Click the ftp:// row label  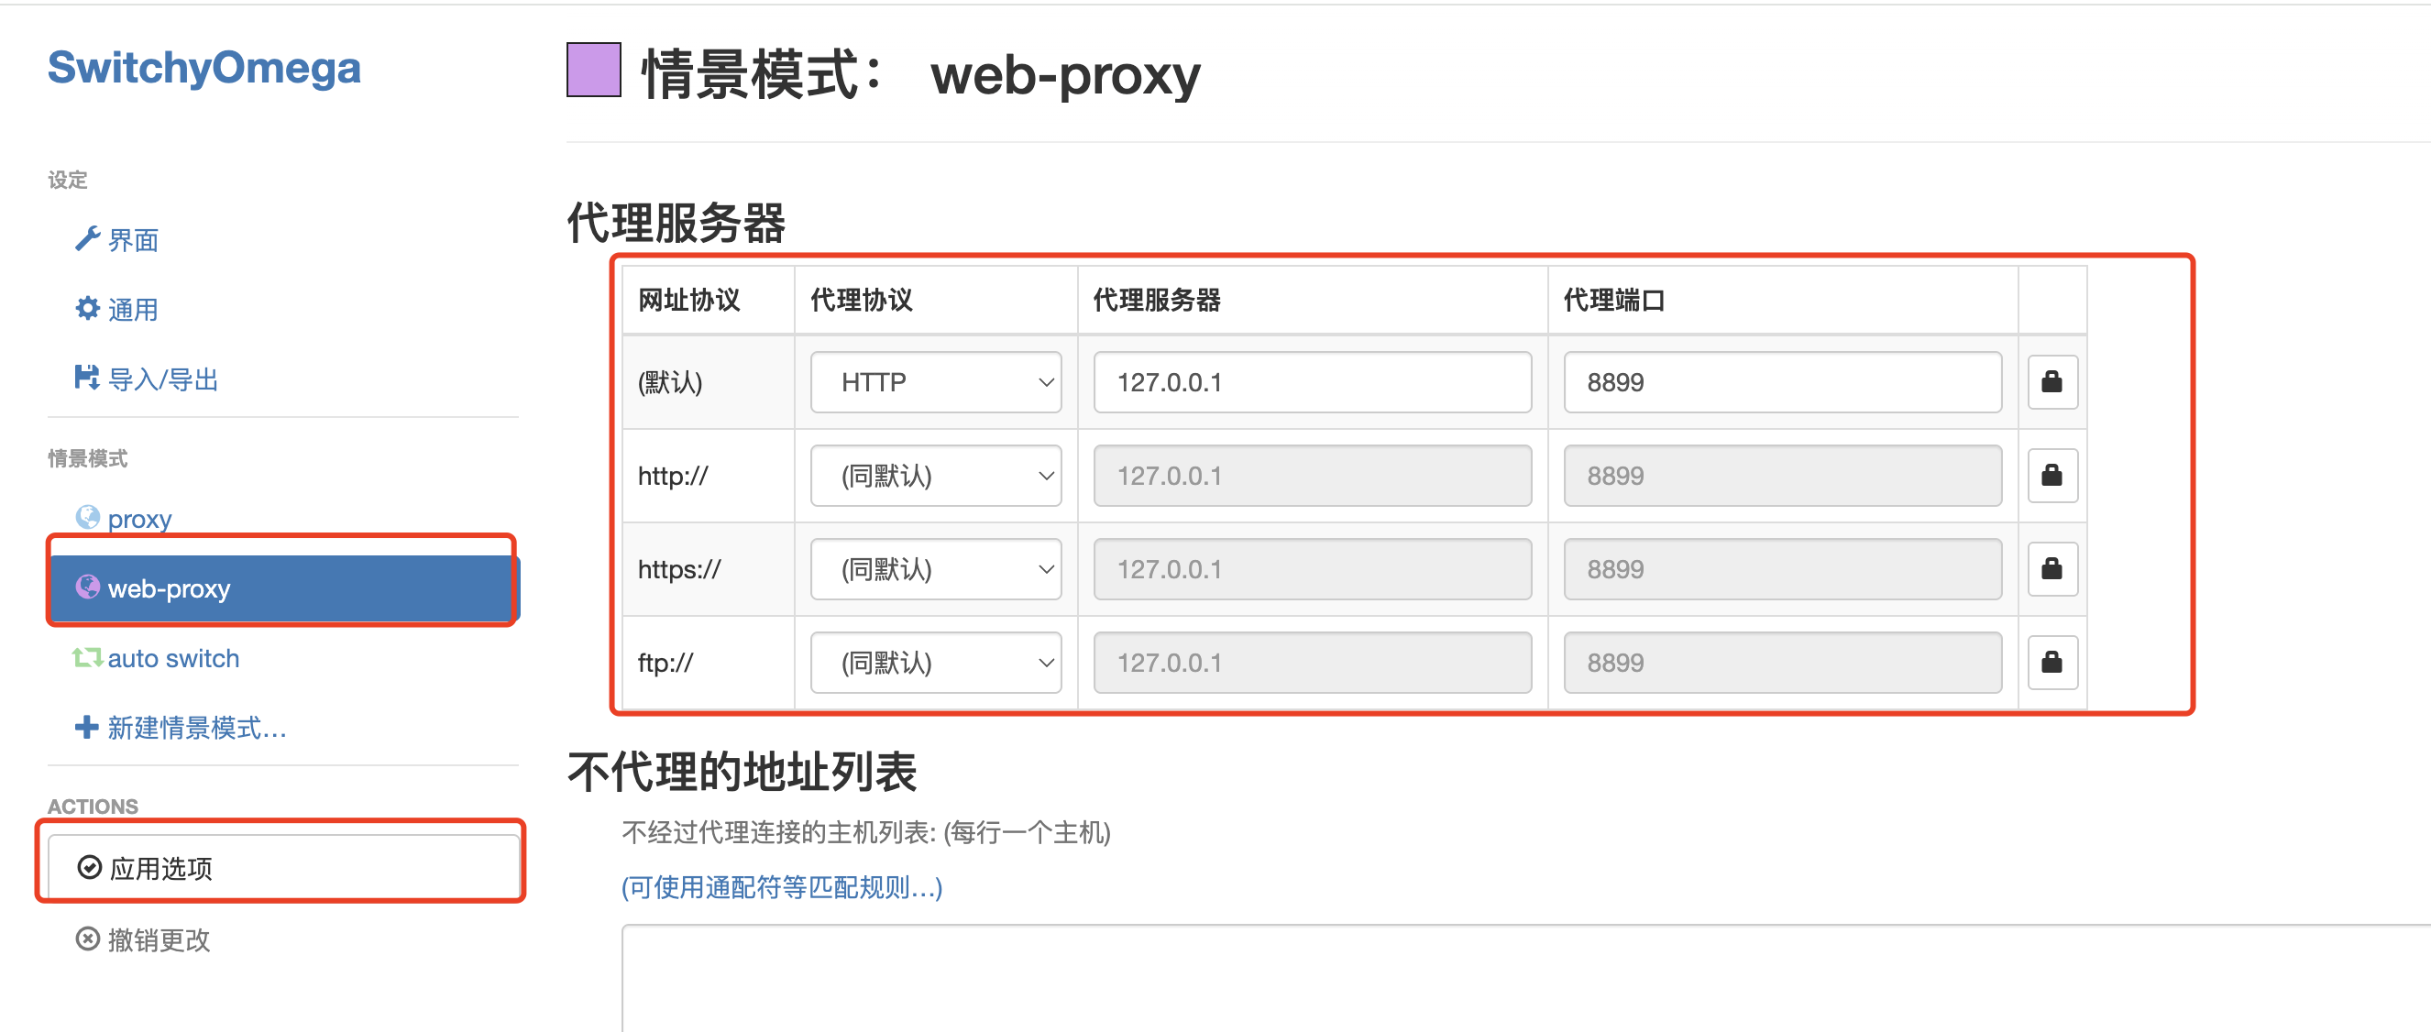click(665, 663)
